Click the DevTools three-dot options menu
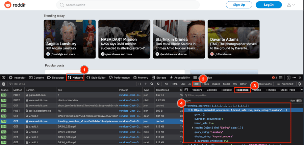 pos(294,78)
